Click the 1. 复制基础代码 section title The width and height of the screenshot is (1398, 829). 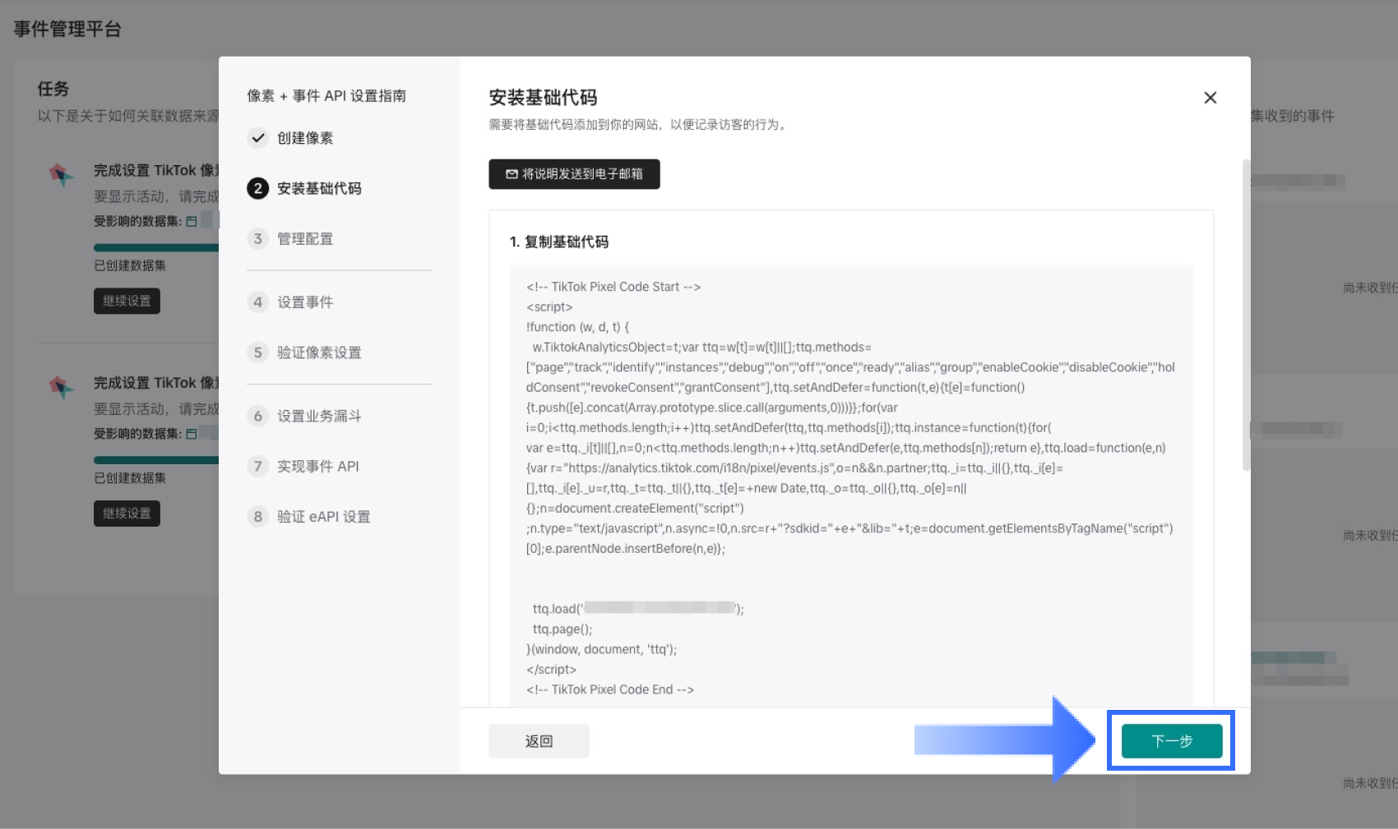pos(559,242)
